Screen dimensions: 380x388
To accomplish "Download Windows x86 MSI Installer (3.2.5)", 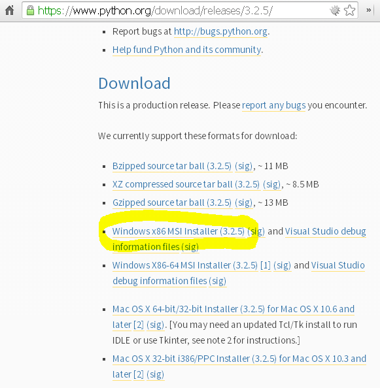I will (x=179, y=232).
